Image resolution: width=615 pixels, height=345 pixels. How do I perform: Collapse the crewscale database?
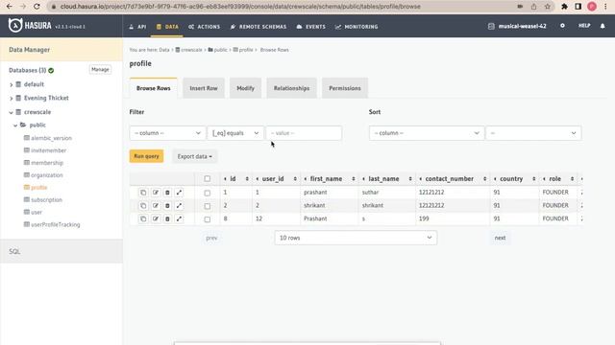coord(11,112)
